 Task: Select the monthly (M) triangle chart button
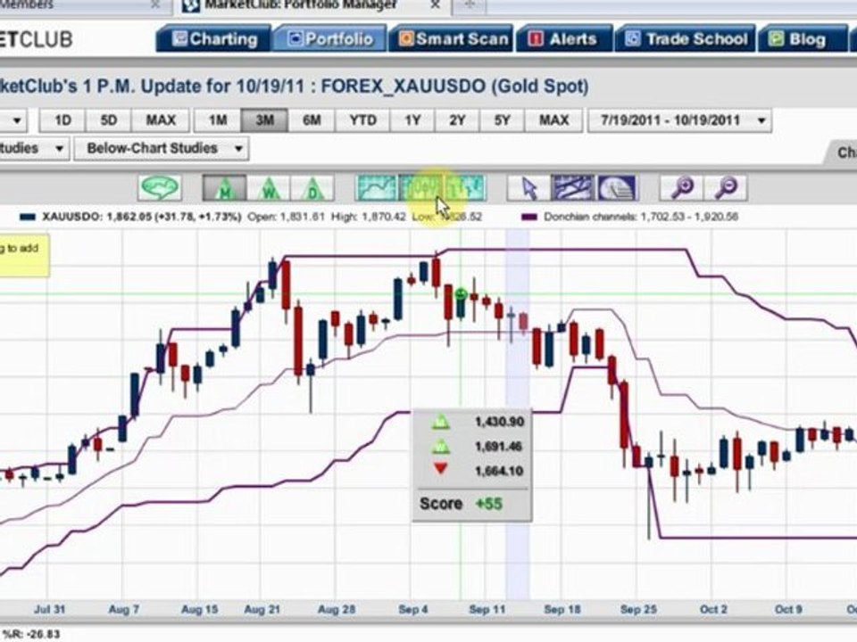click(x=224, y=188)
